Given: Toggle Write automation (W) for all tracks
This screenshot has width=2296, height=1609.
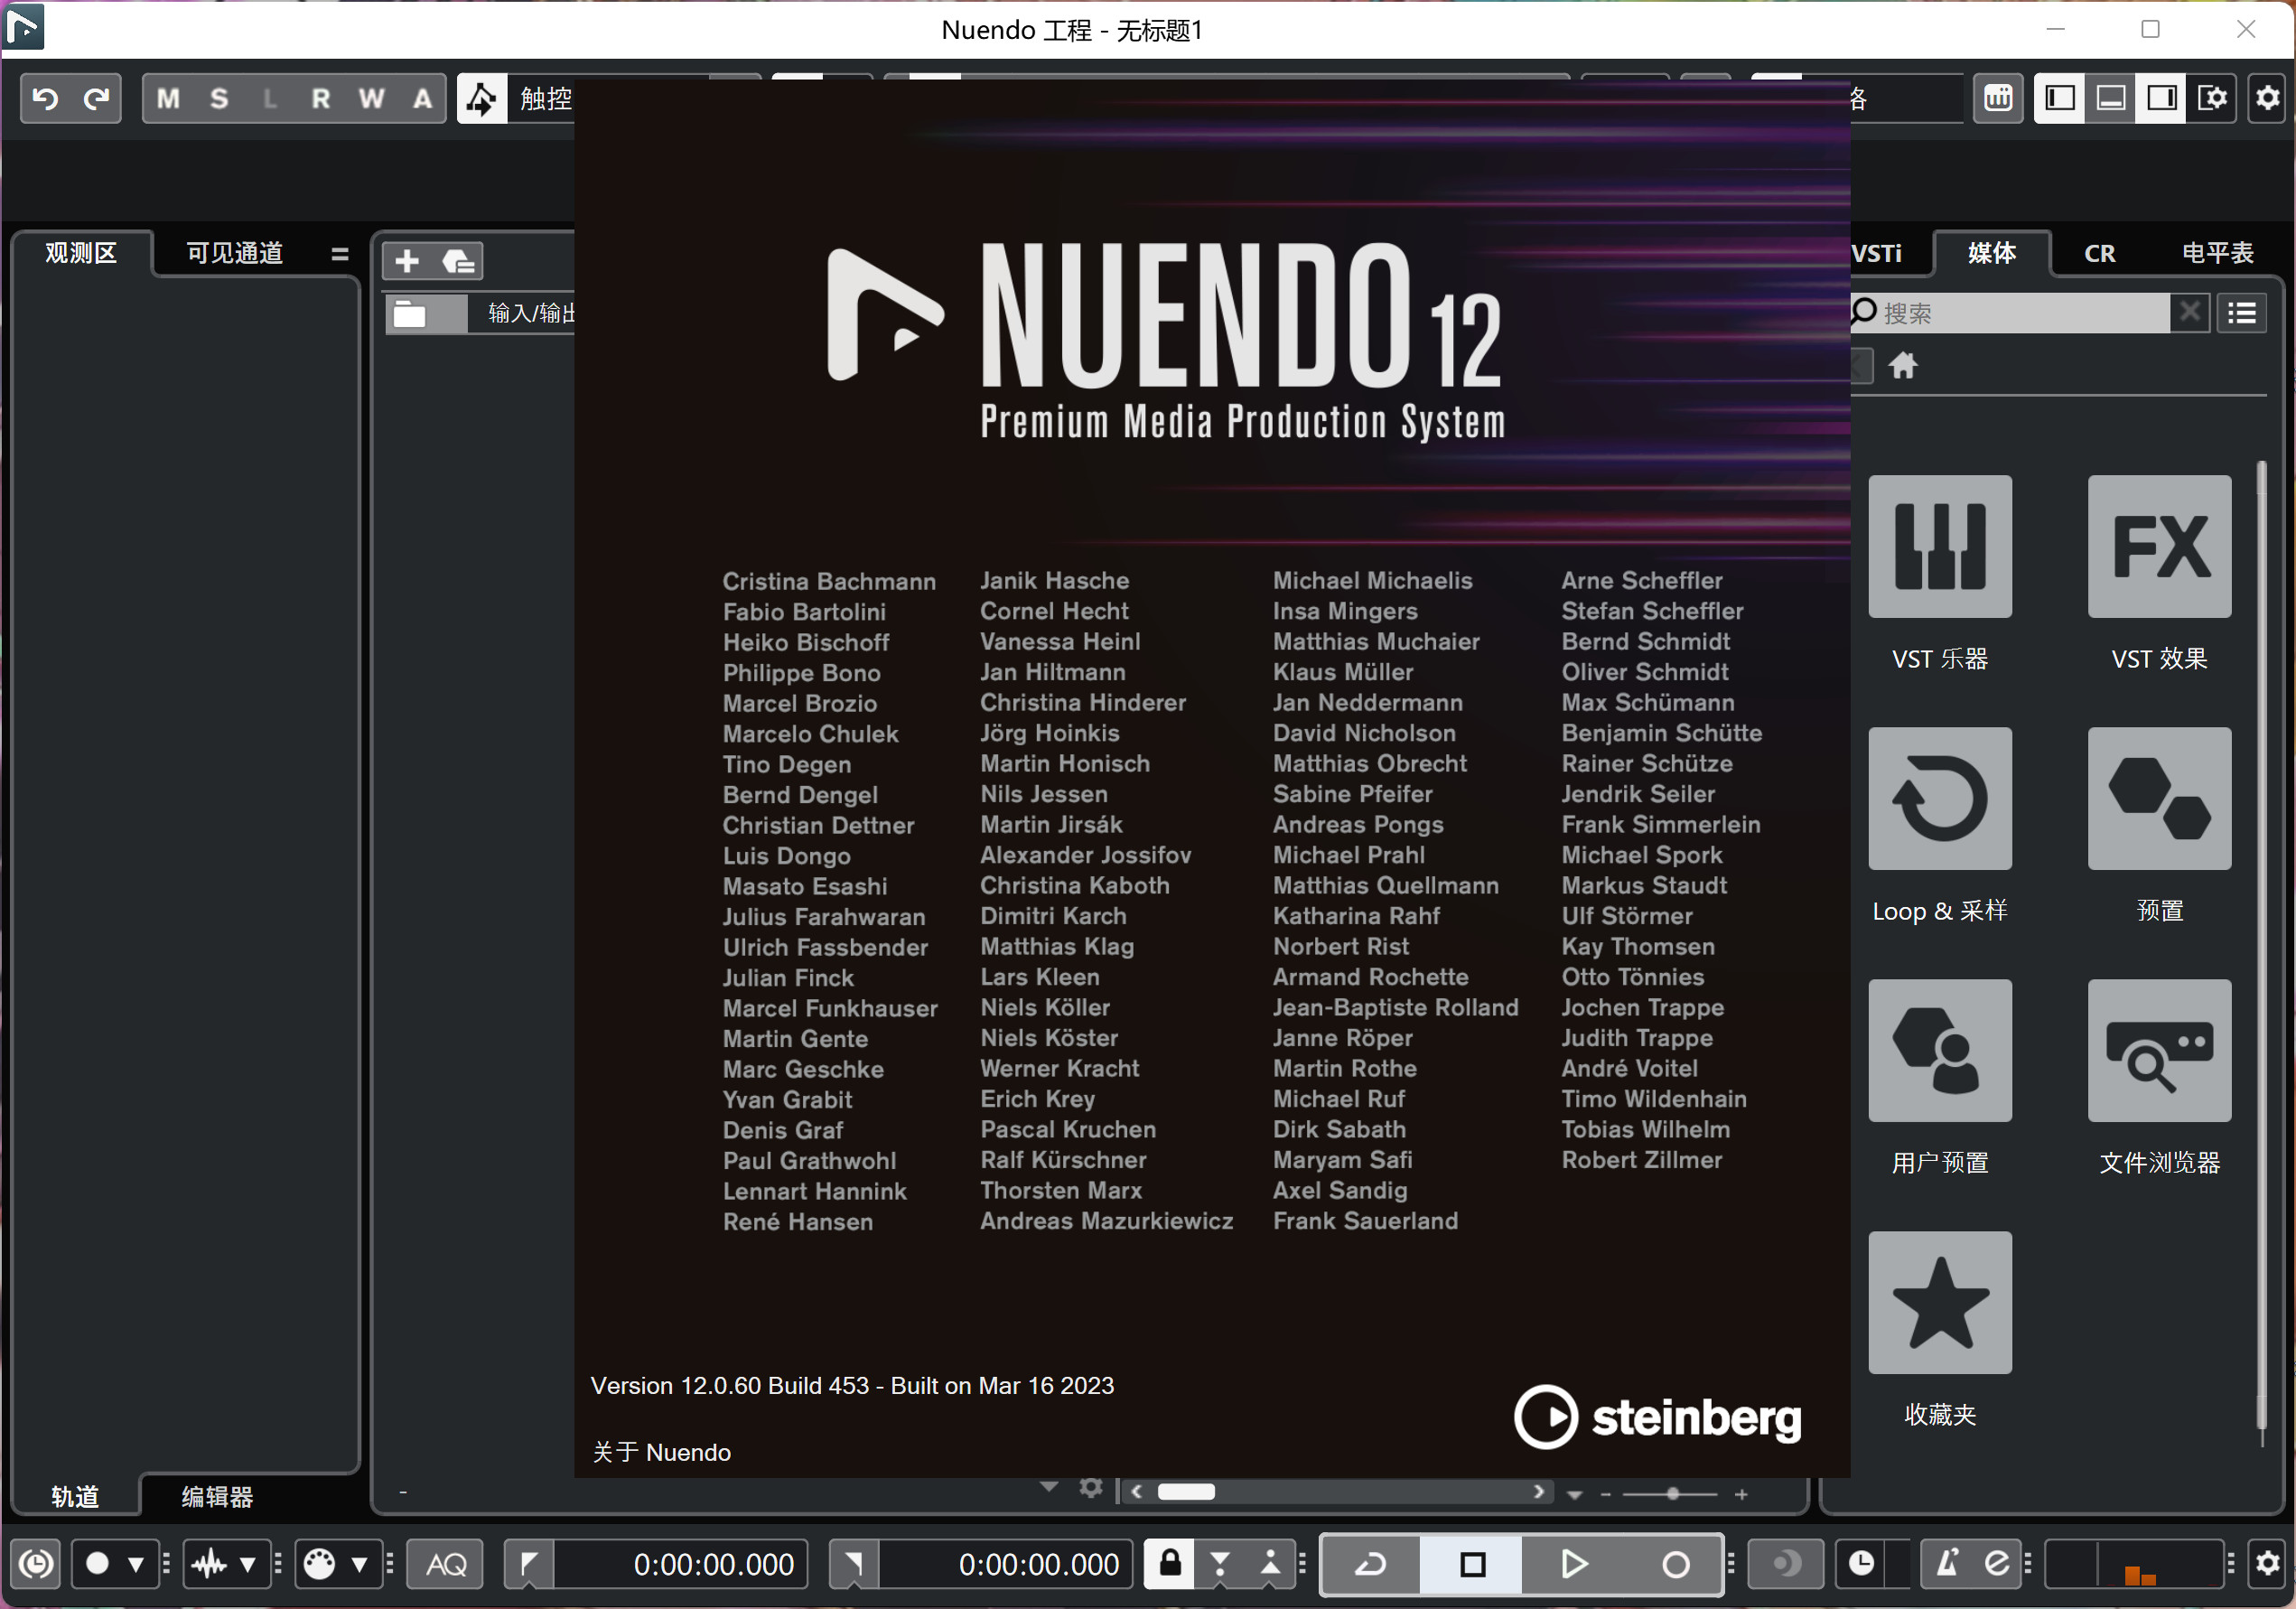Looking at the screenshot, I should (x=372, y=98).
